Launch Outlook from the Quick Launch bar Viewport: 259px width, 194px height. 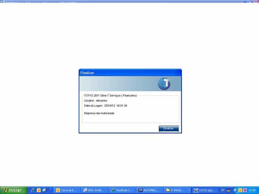pos(39,190)
